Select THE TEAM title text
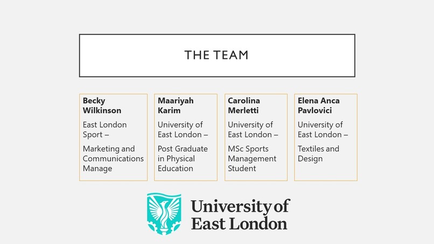Screen dimensions: 434x244 [x=216, y=55]
